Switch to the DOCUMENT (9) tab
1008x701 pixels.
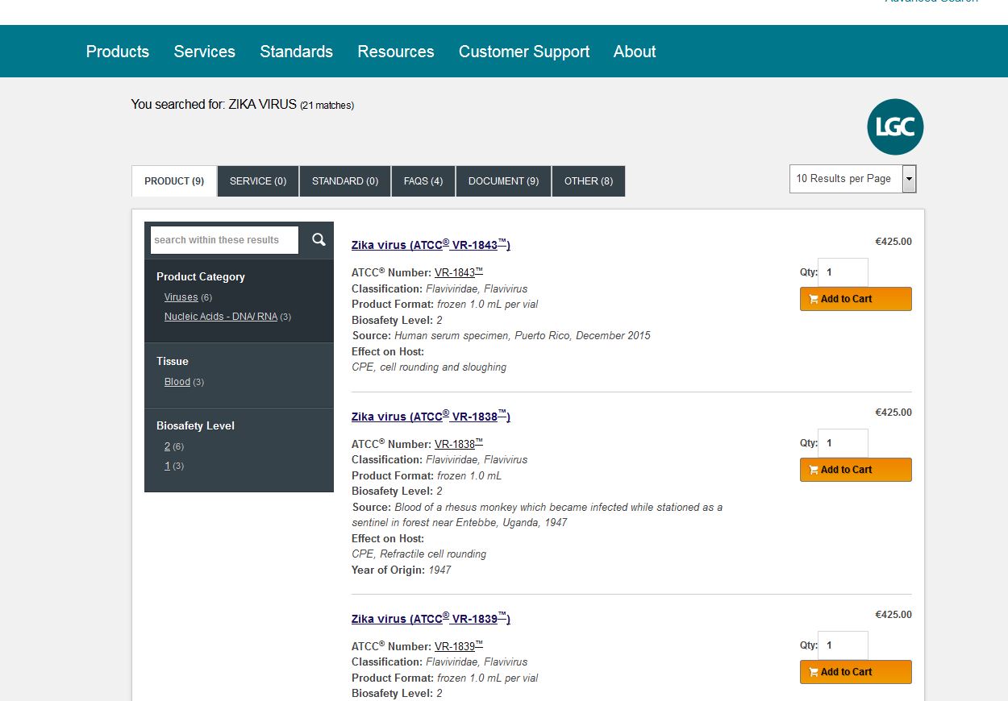pyautogui.click(x=503, y=181)
